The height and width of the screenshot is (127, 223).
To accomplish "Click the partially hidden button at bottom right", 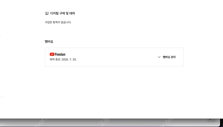I will point(211,120).
